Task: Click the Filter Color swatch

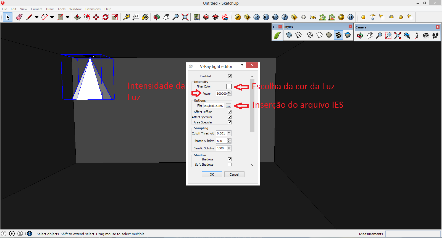Action: (x=229, y=86)
